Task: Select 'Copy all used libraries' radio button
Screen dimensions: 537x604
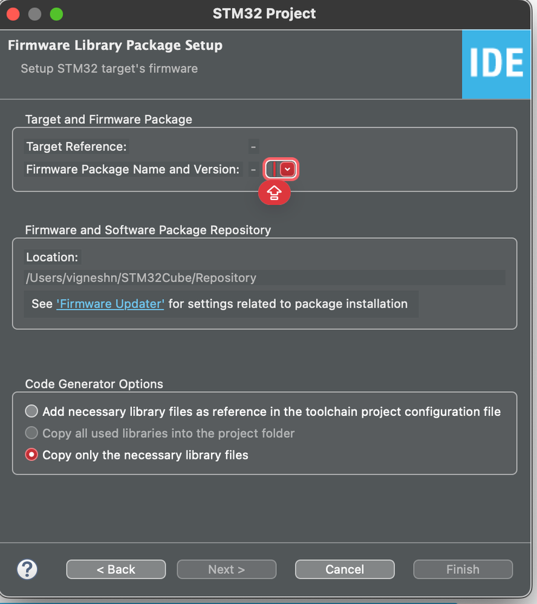Action: click(31, 434)
